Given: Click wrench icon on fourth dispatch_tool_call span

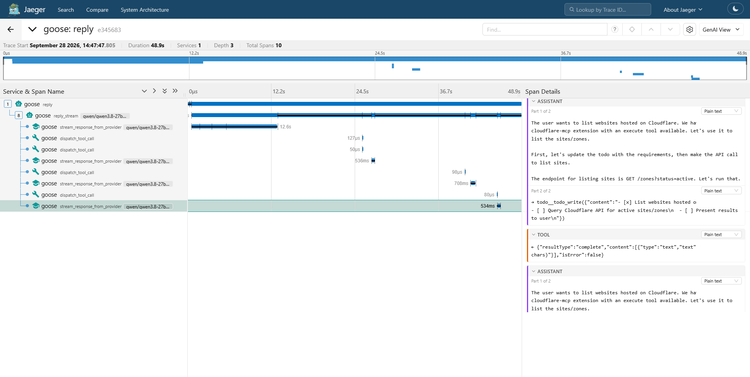Looking at the screenshot, I should 36,194.
